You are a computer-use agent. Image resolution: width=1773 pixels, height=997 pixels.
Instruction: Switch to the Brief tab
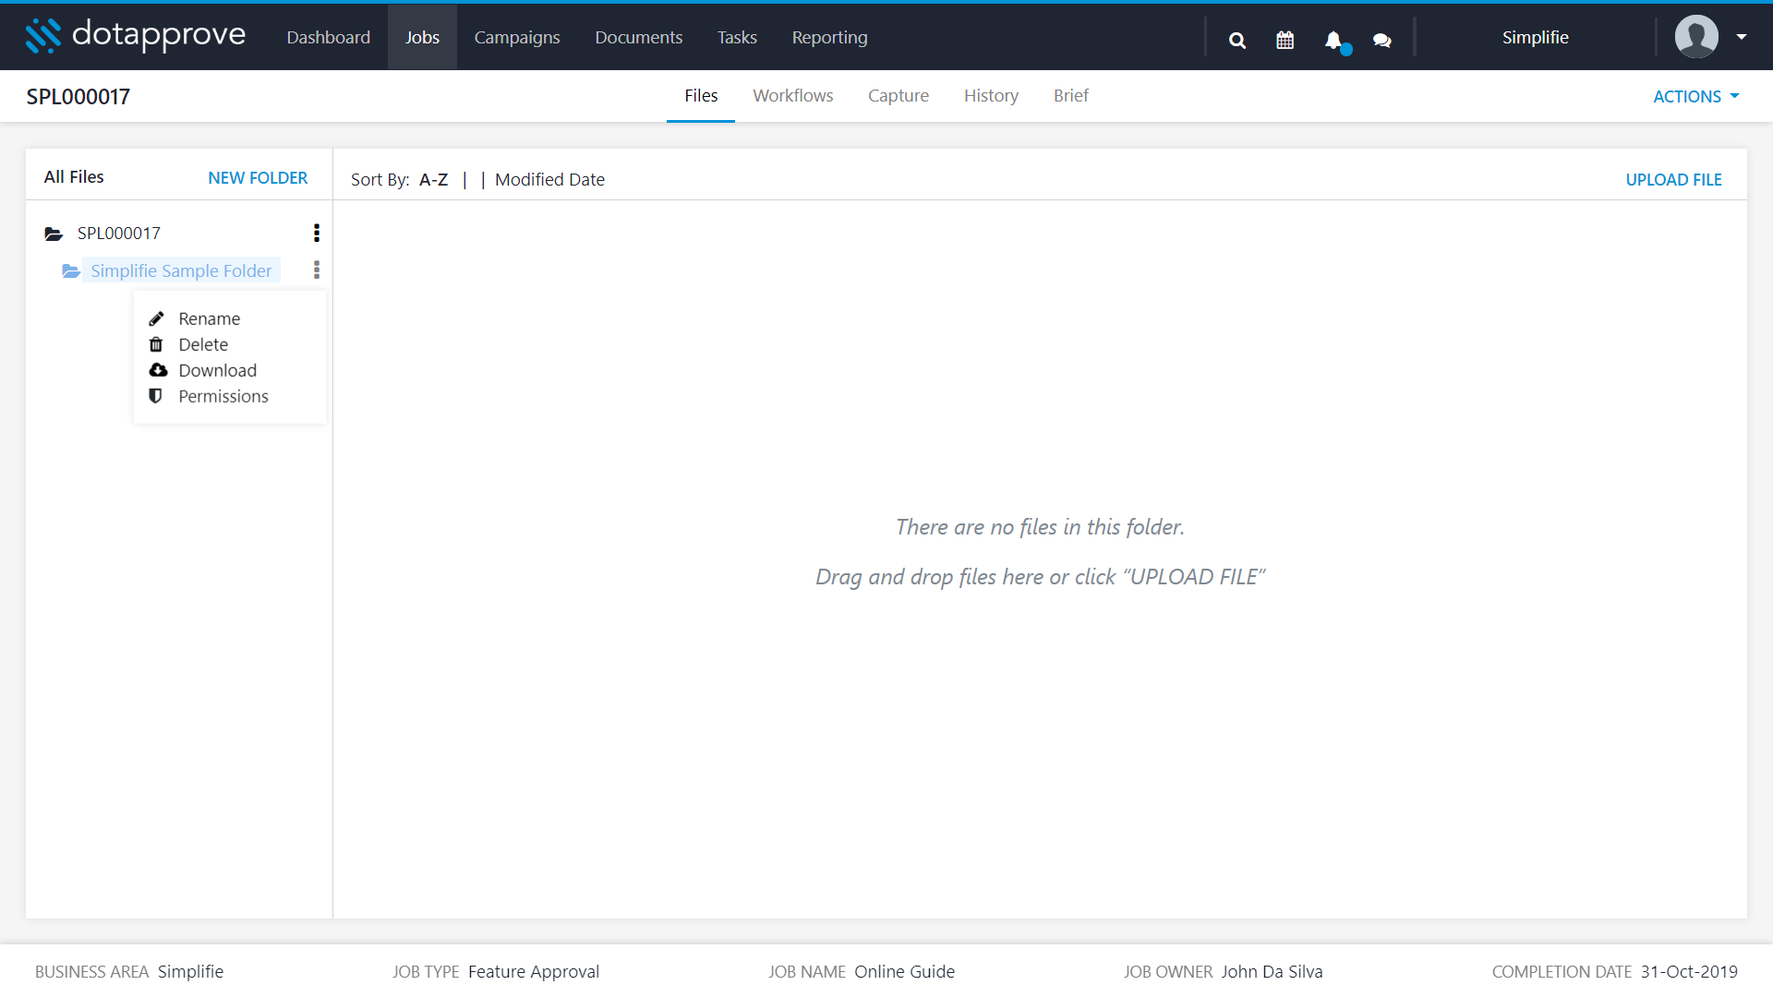click(1071, 96)
